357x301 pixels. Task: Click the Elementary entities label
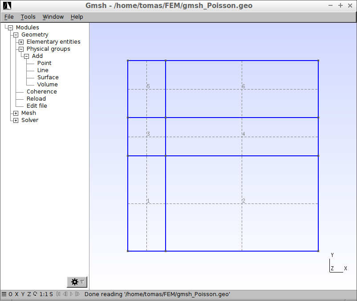pyautogui.click(x=53, y=42)
